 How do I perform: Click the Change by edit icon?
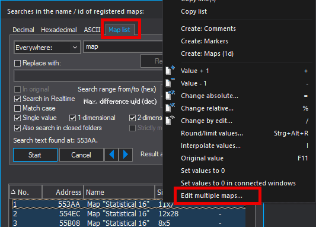[170, 121]
